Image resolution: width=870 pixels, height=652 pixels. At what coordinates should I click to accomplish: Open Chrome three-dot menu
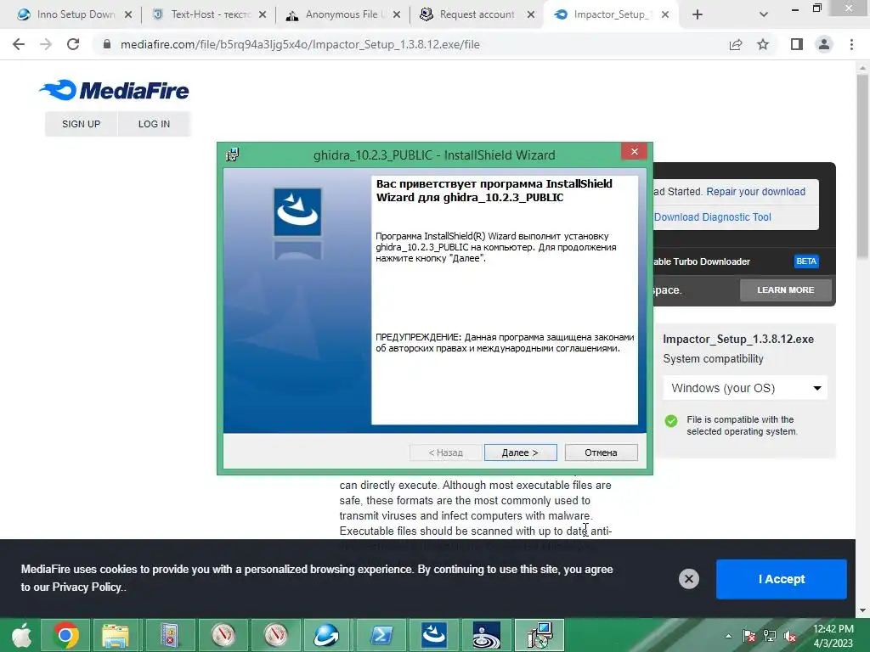tap(851, 44)
